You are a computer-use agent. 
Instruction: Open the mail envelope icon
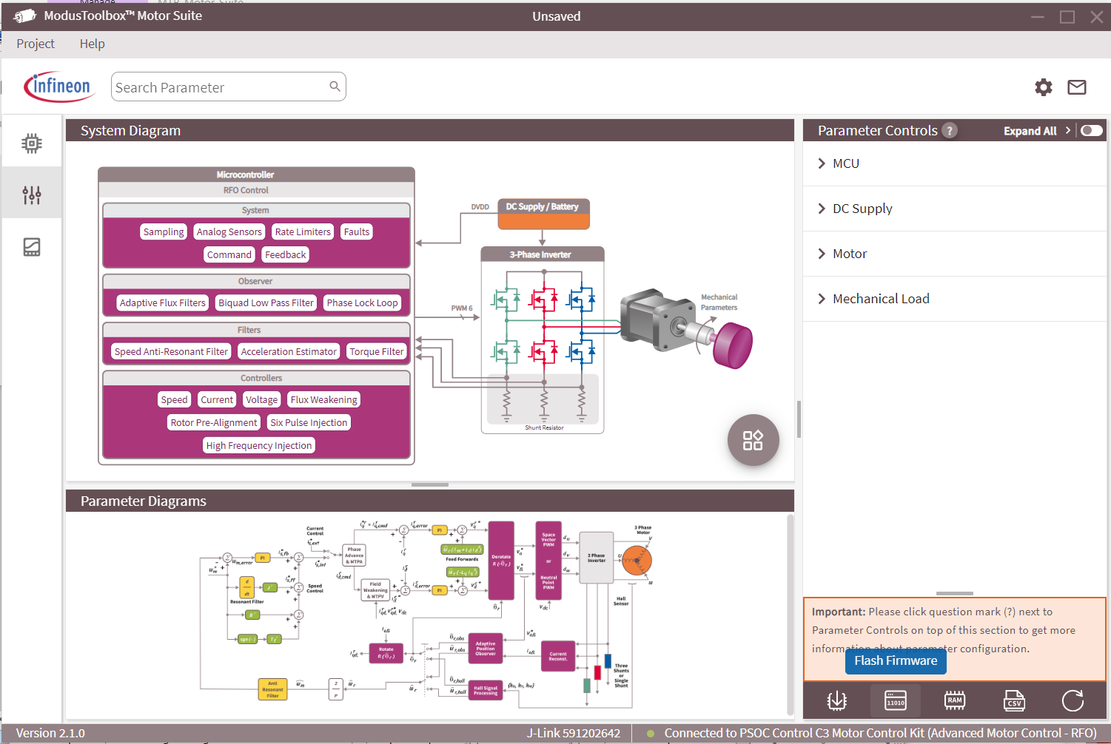tap(1077, 87)
